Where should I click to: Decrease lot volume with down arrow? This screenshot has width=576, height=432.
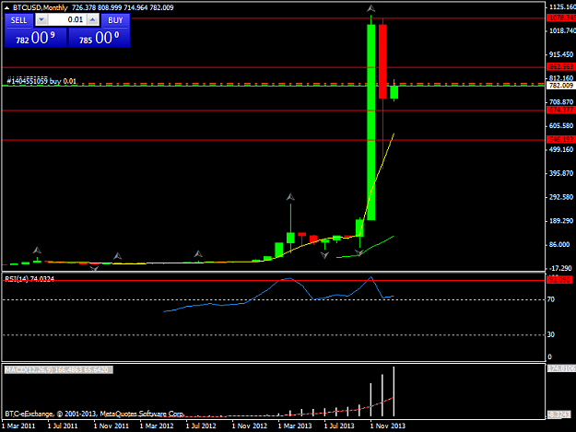[x=41, y=20]
